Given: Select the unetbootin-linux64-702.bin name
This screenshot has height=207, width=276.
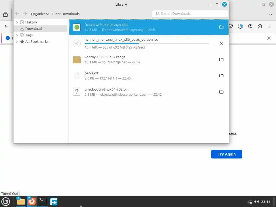Looking at the screenshot, I should tap(106, 89).
